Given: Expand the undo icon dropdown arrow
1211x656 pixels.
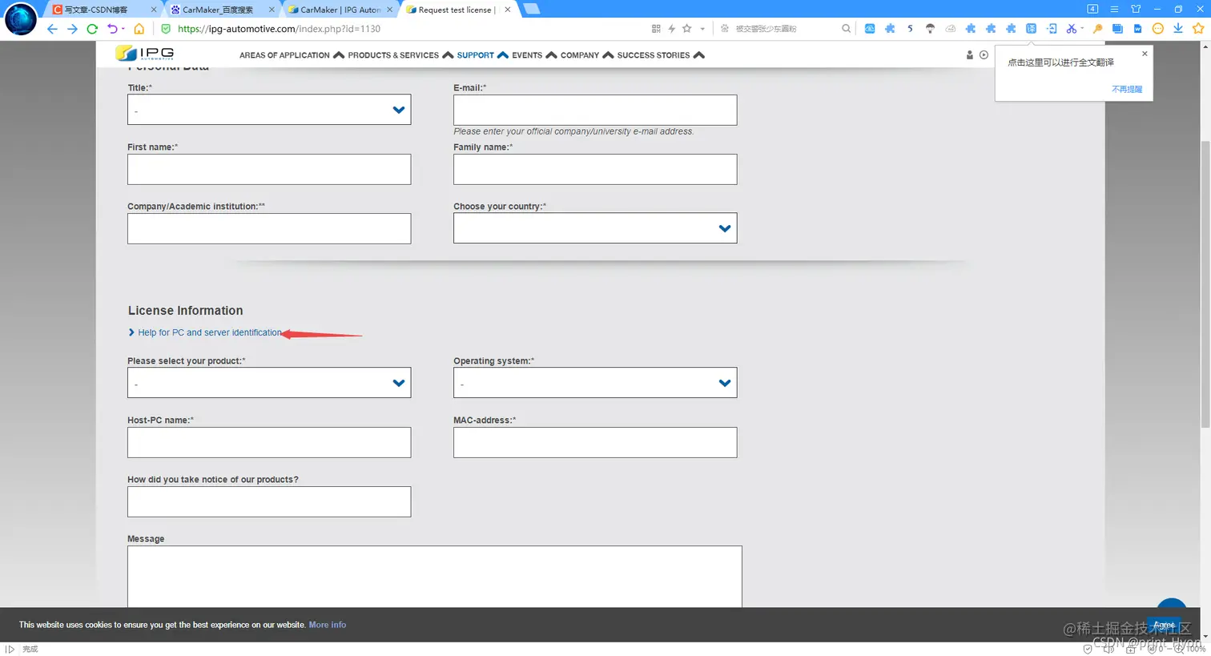Looking at the screenshot, I should pos(123,29).
